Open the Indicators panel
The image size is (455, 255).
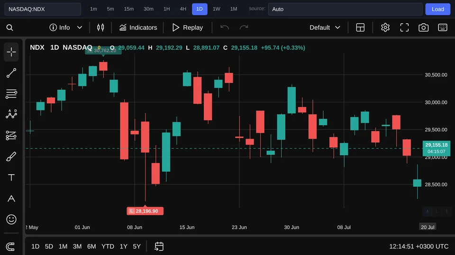coord(138,27)
